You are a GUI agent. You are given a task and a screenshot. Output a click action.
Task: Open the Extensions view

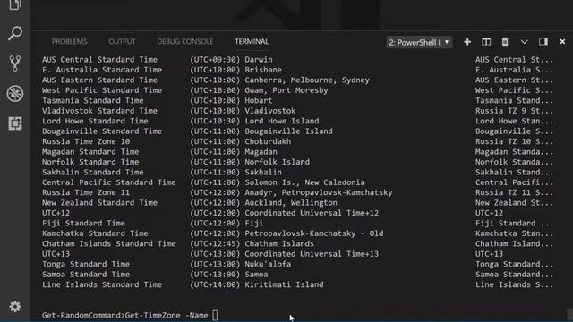point(15,123)
